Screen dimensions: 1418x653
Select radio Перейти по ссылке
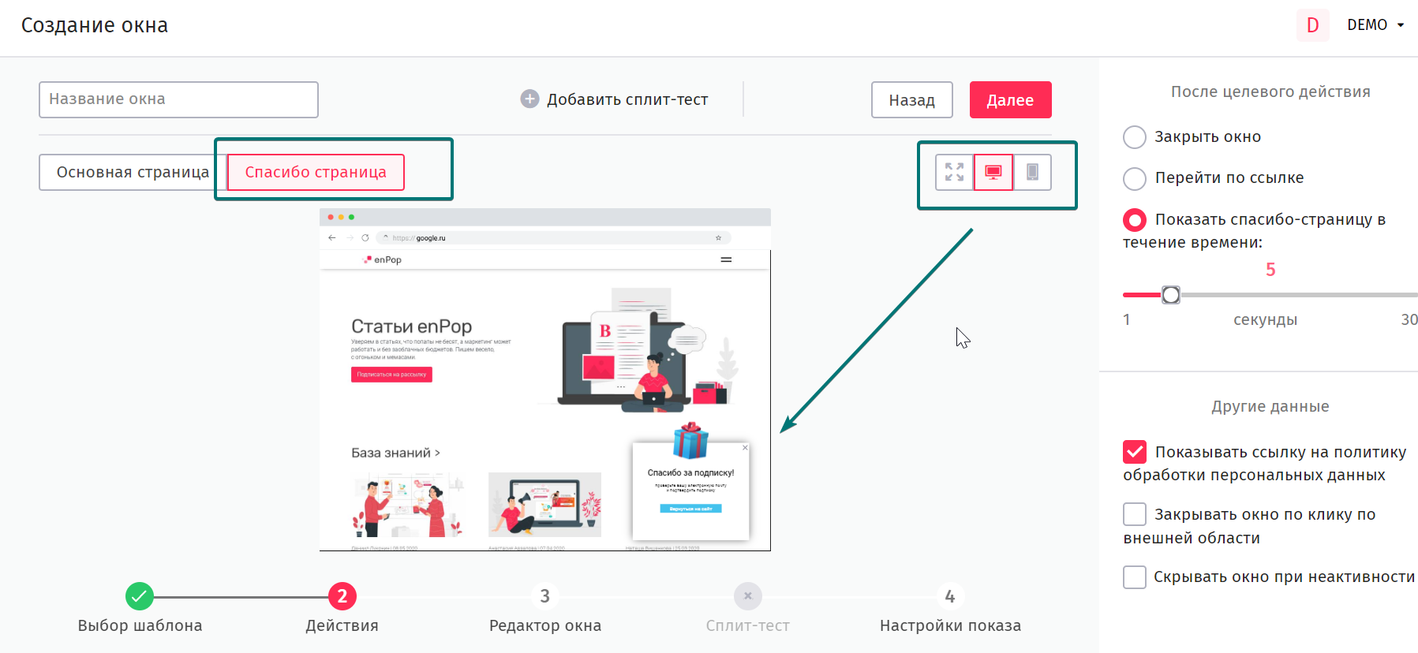(x=1135, y=178)
